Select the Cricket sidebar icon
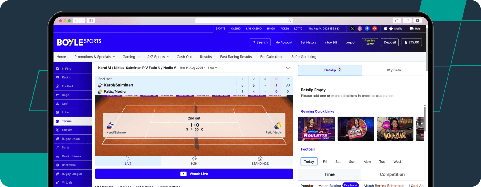The height and width of the screenshot is (187, 481). [x=57, y=130]
